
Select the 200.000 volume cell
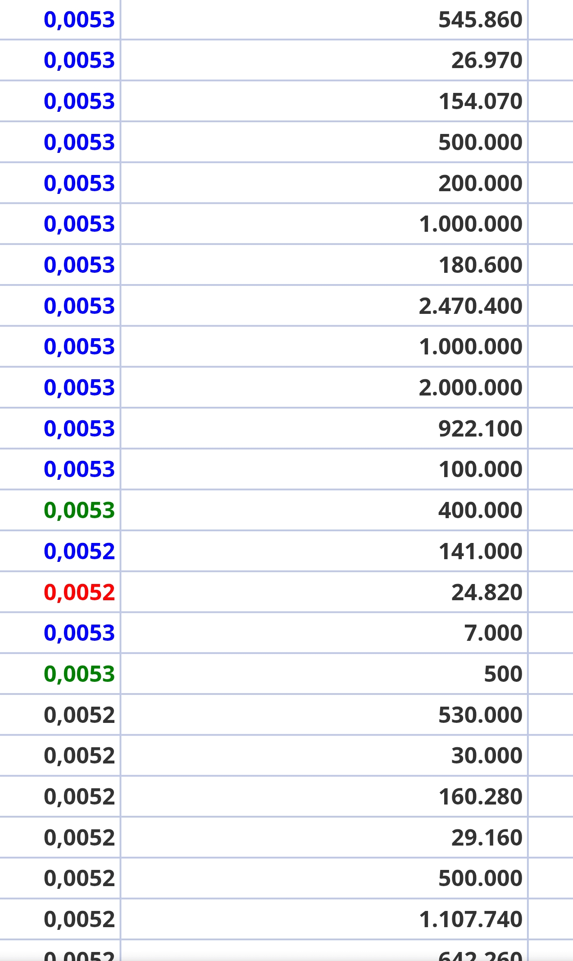[480, 184]
